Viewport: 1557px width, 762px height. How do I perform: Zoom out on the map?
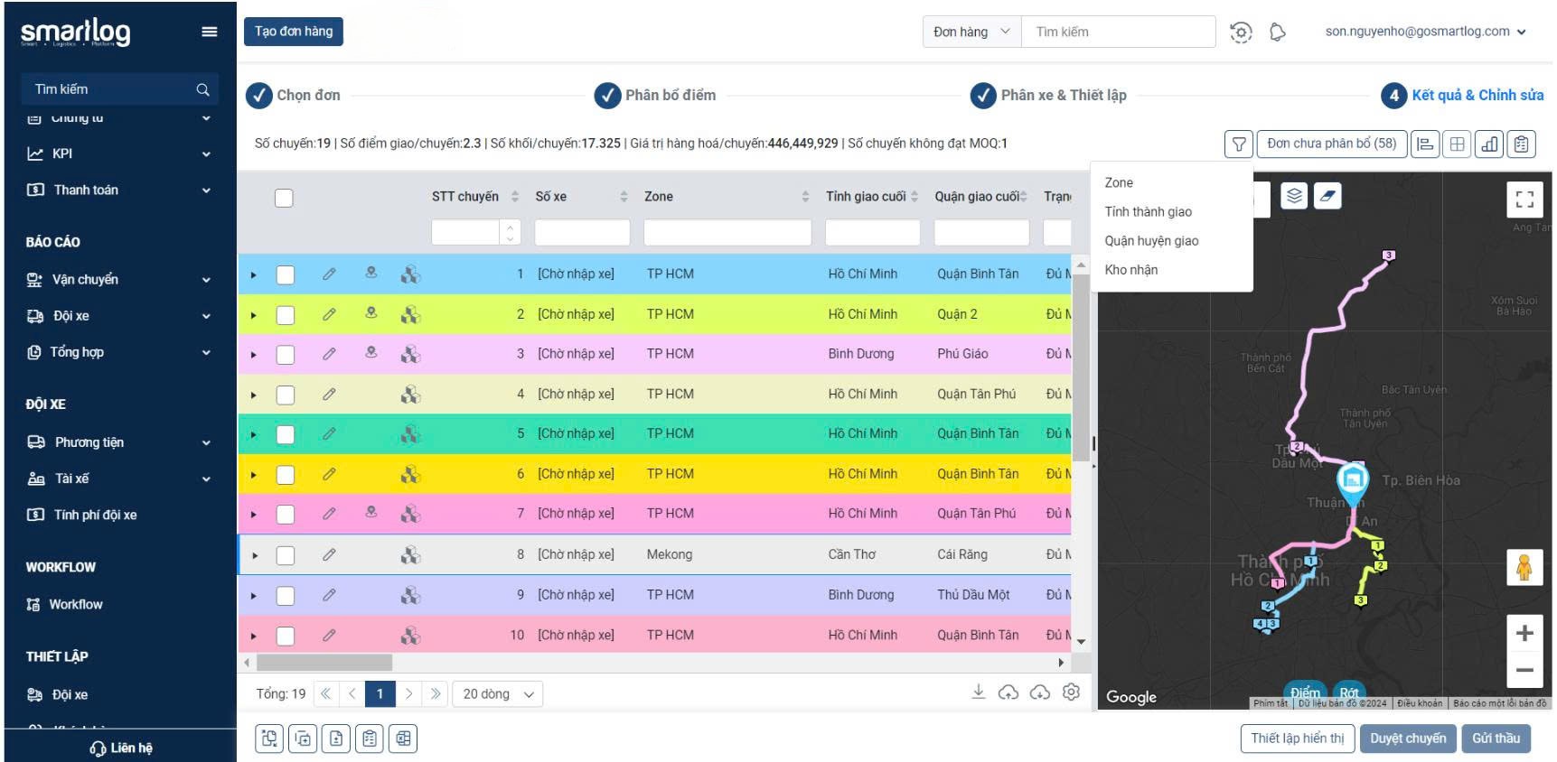(1524, 670)
